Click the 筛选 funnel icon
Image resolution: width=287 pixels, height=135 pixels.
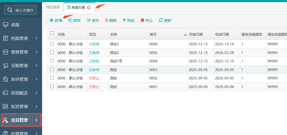[124, 20]
